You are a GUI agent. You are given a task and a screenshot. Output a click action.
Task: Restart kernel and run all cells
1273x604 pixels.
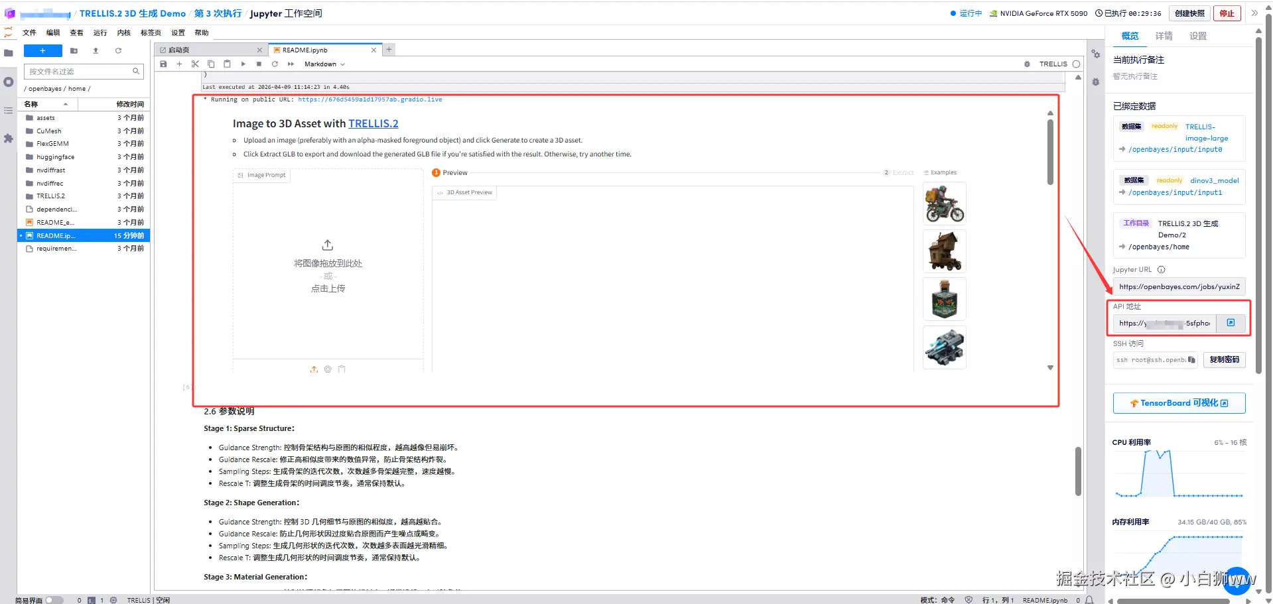[x=291, y=64]
